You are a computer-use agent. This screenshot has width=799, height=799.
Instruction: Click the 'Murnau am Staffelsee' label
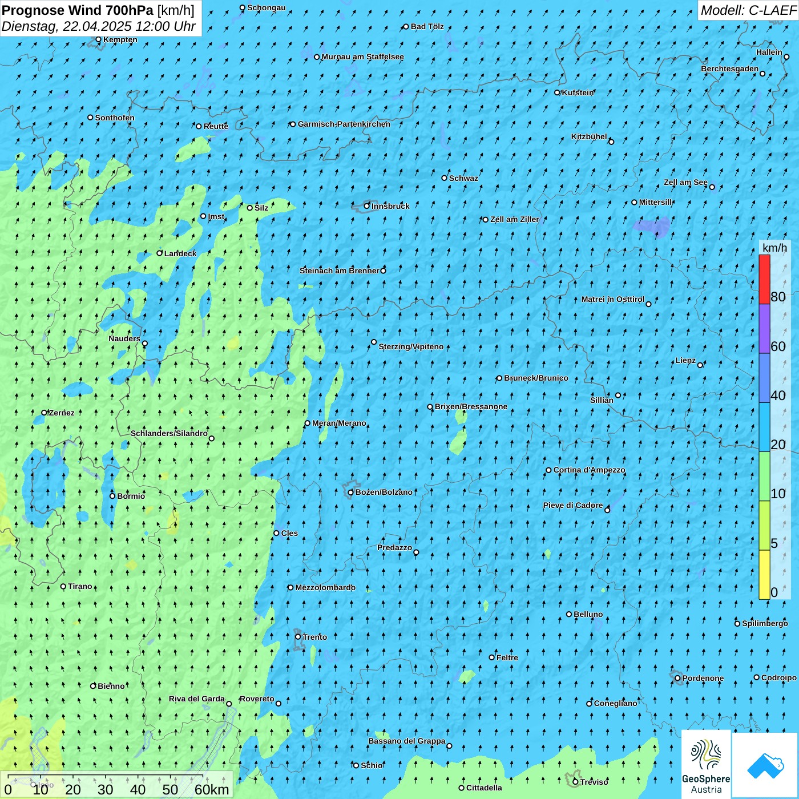coord(363,57)
